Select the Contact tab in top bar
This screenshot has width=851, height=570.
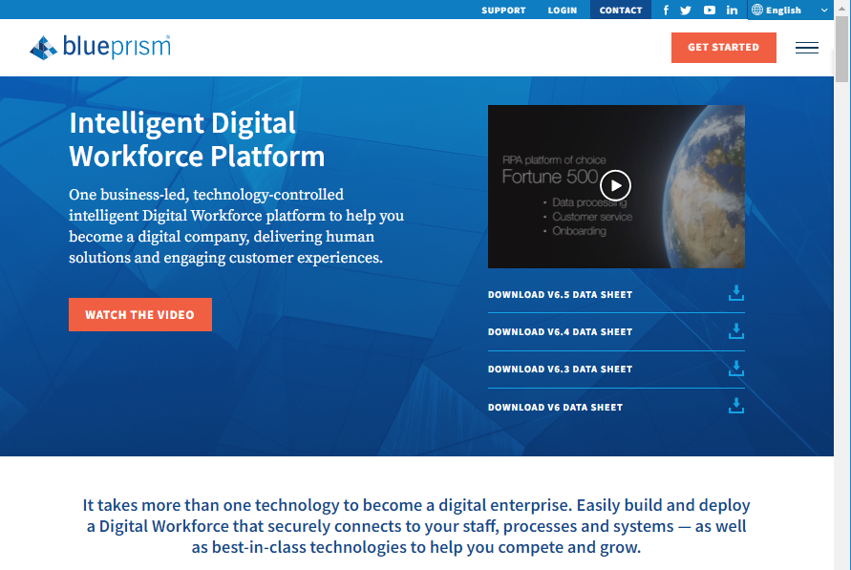620,10
